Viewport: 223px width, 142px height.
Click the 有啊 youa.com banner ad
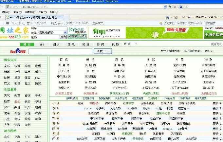click(x=145, y=33)
